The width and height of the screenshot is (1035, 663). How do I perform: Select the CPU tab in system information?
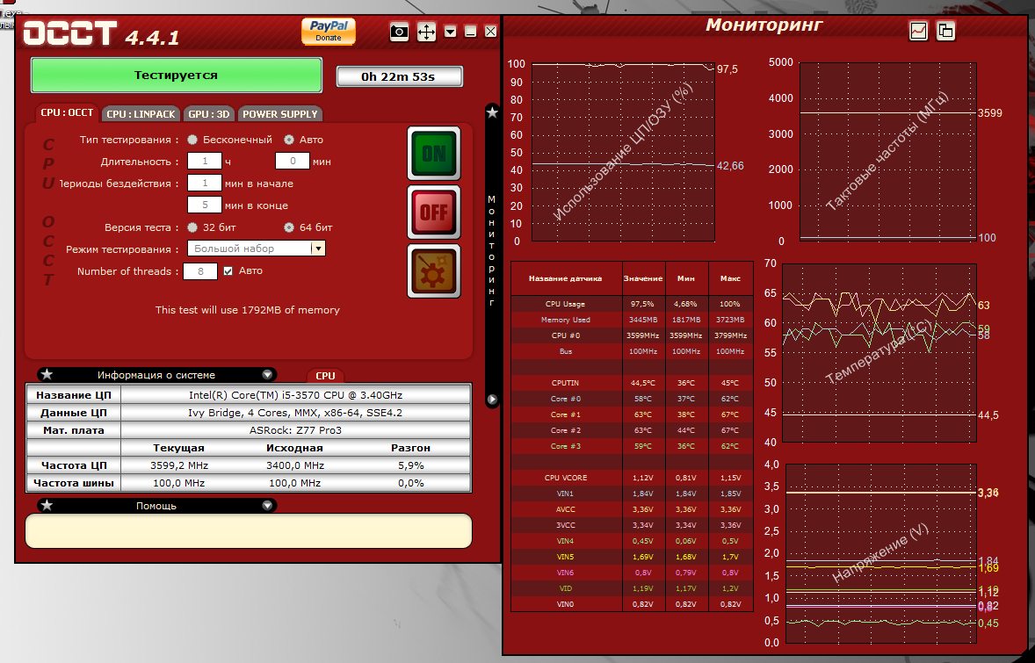click(x=325, y=375)
